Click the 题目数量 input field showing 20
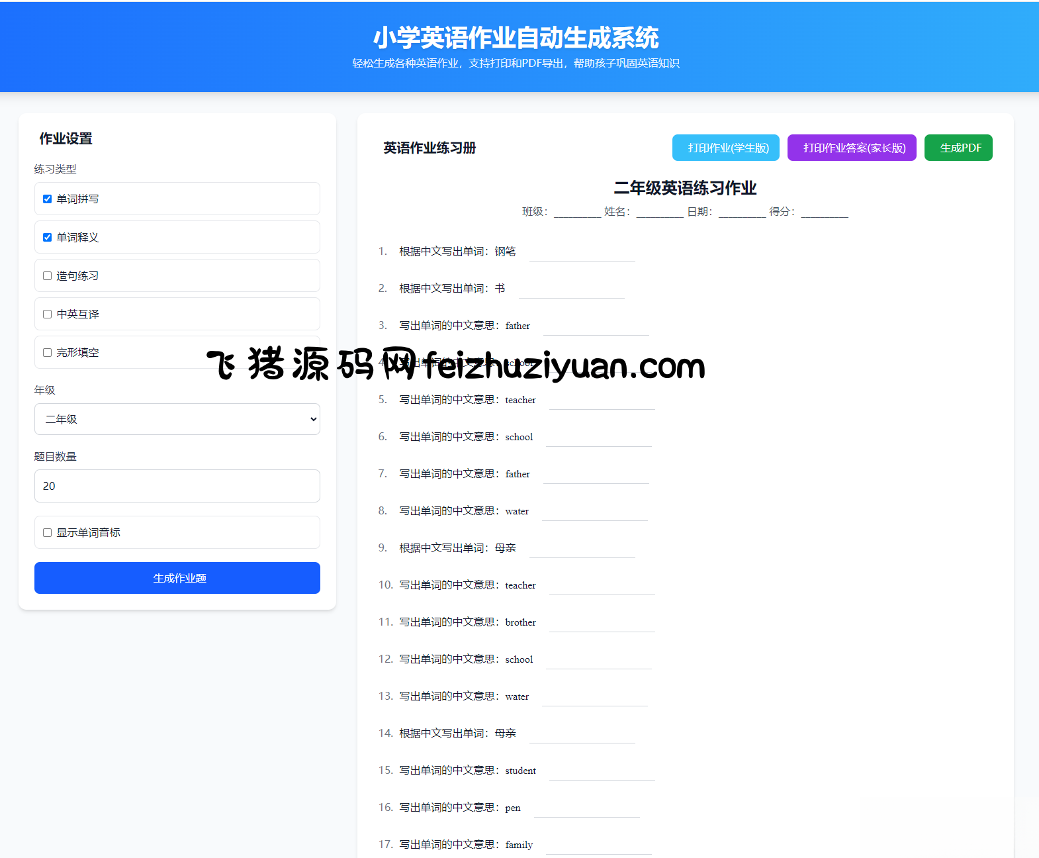This screenshot has height=858, width=1039. (177, 486)
